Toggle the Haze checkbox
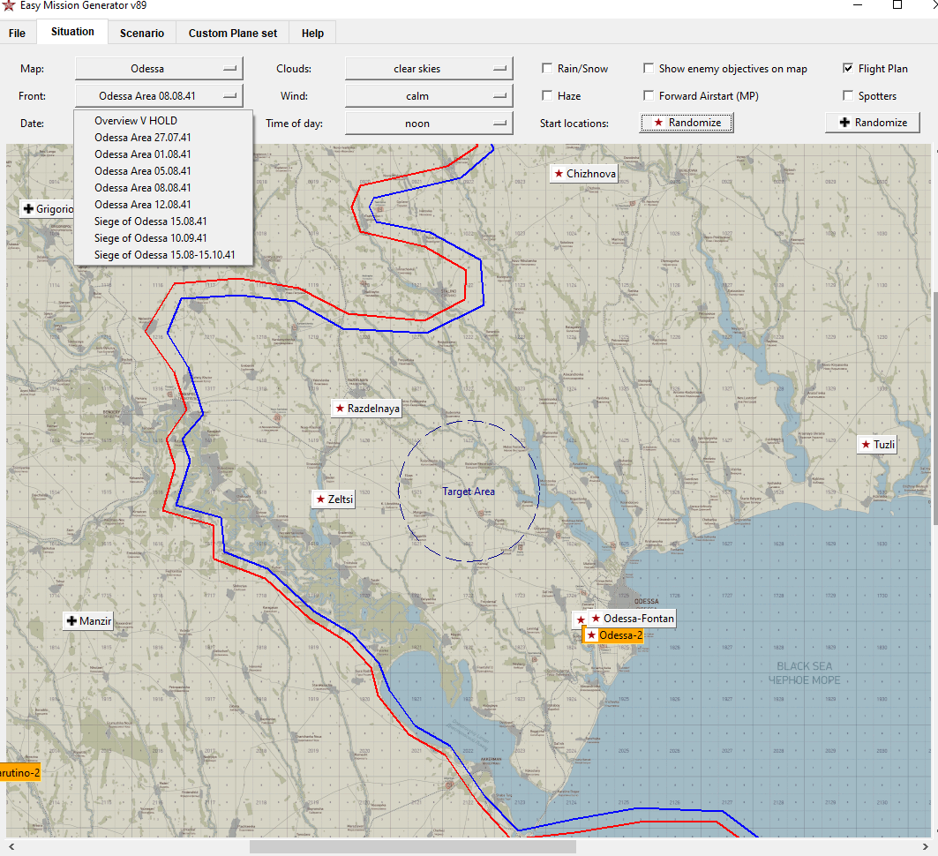The height and width of the screenshot is (856, 938). [x=549, y=96]
